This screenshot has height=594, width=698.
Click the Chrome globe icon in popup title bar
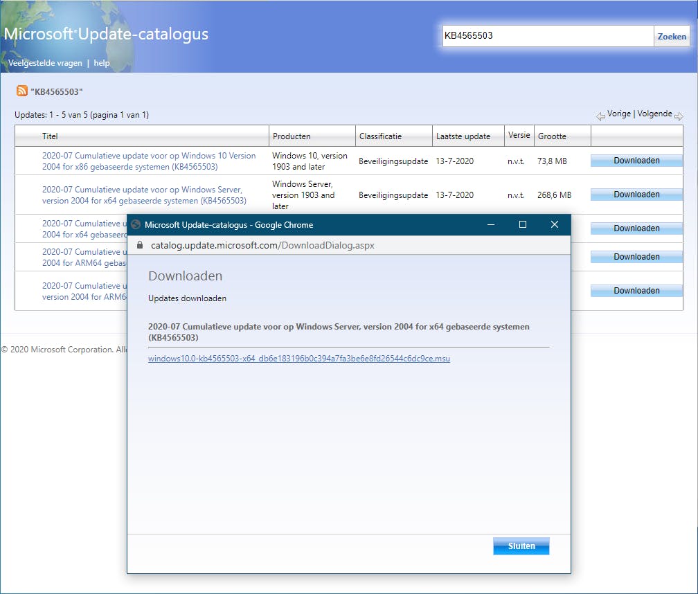(136, 225)
